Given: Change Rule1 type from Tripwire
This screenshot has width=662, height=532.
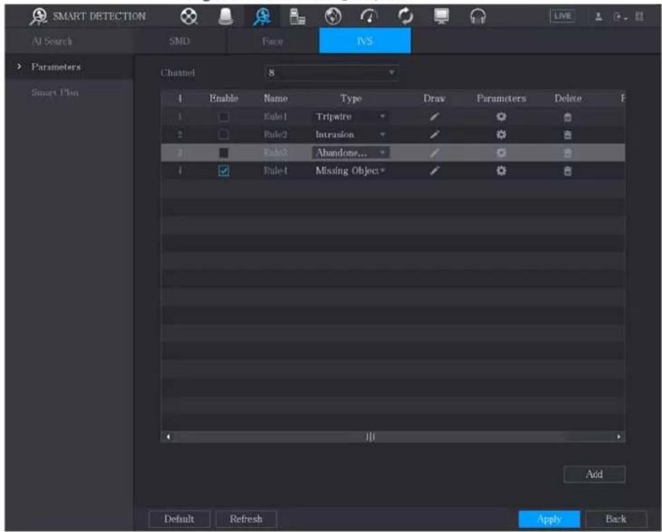Looking at the screenshot, I should click(350, 117).
